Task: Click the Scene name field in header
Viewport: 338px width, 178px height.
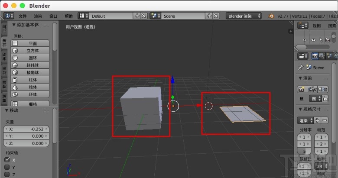Action: (x=183, y=16)
